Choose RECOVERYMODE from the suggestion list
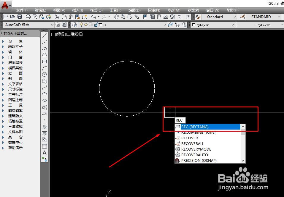 pos(208,149)
